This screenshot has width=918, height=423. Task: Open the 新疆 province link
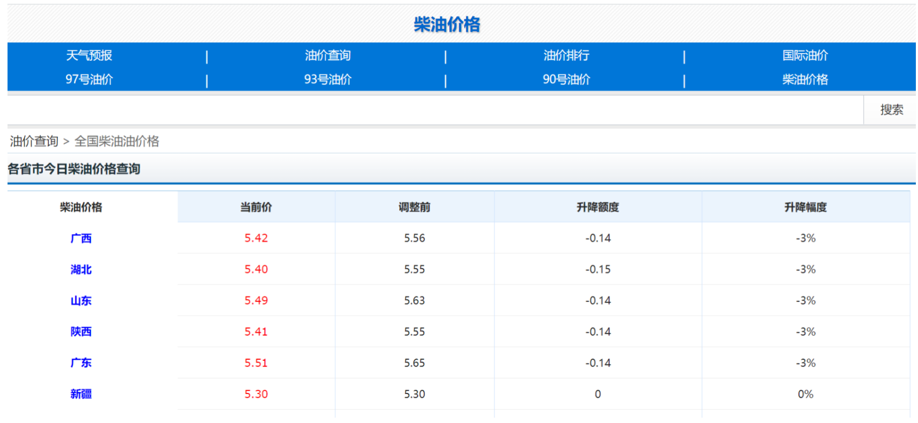(81, 394)
